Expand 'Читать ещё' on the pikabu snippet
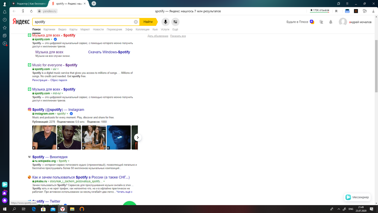Viewport: 378px width, 213px height. [124, 192]
